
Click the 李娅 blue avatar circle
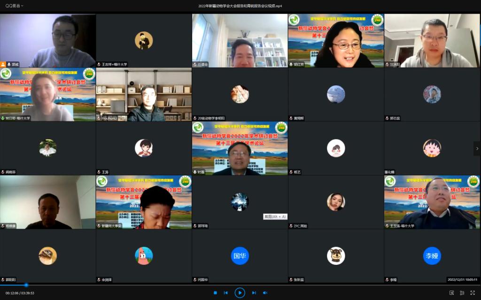432,256
